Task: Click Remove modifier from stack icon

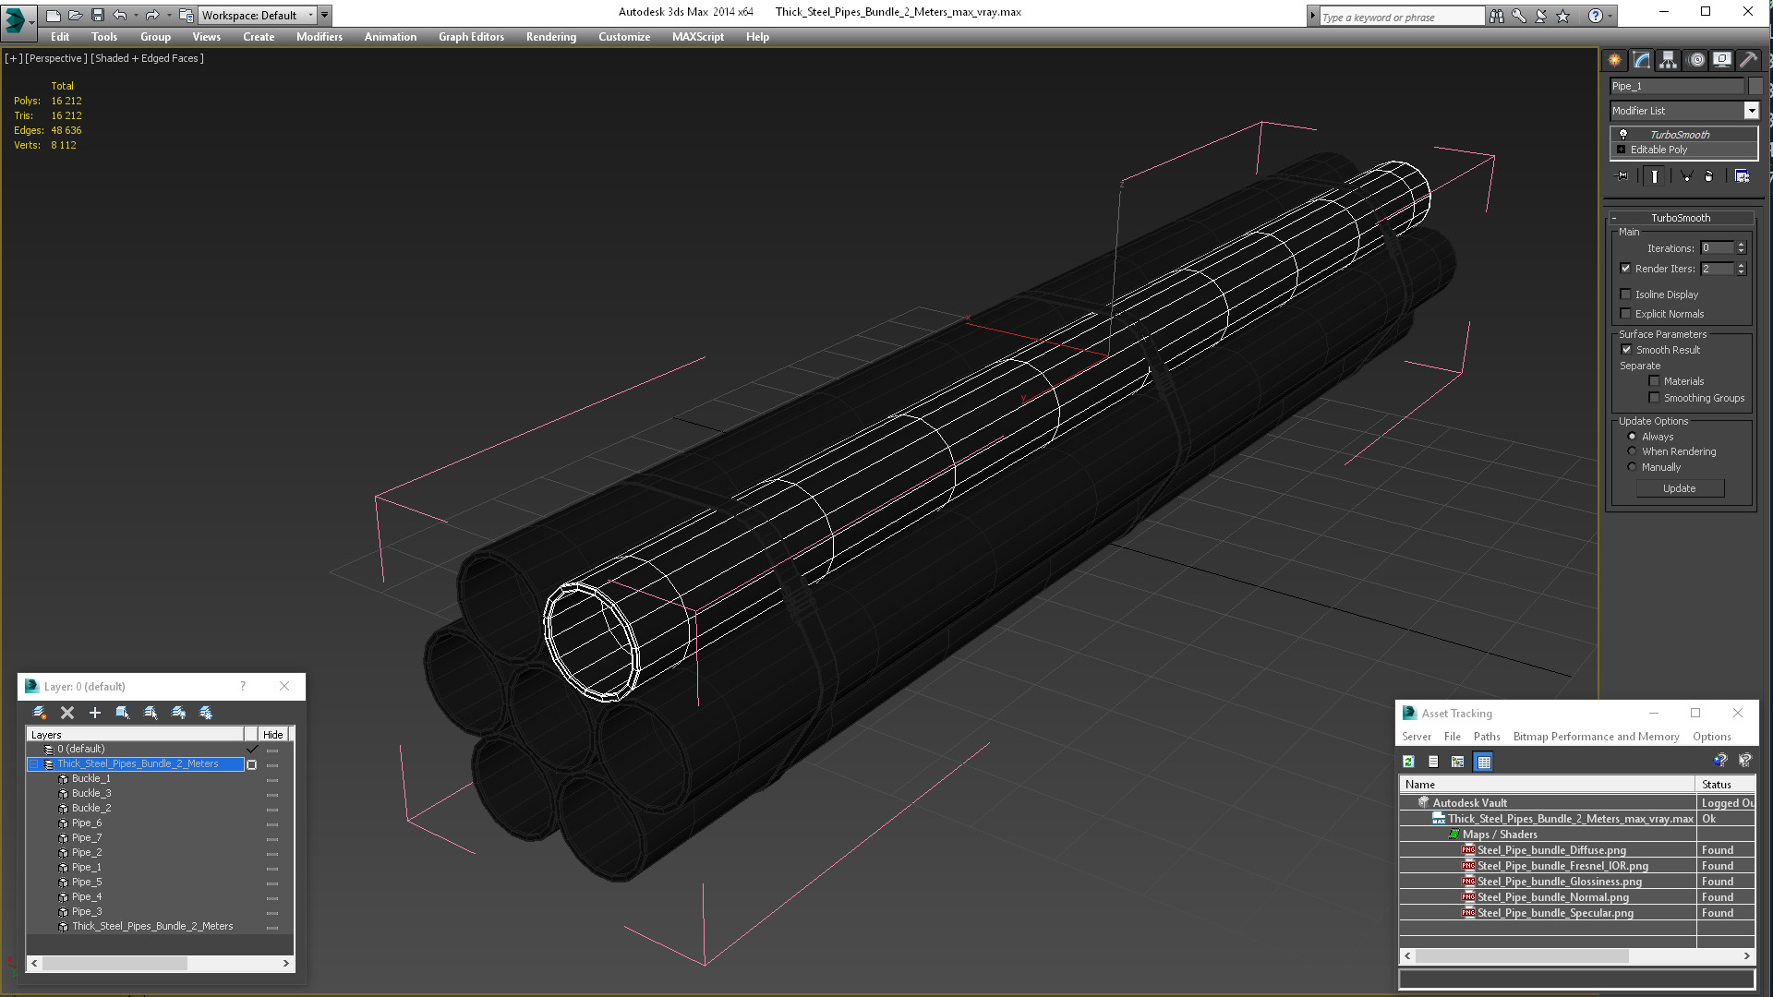Action: point(1708,176)
